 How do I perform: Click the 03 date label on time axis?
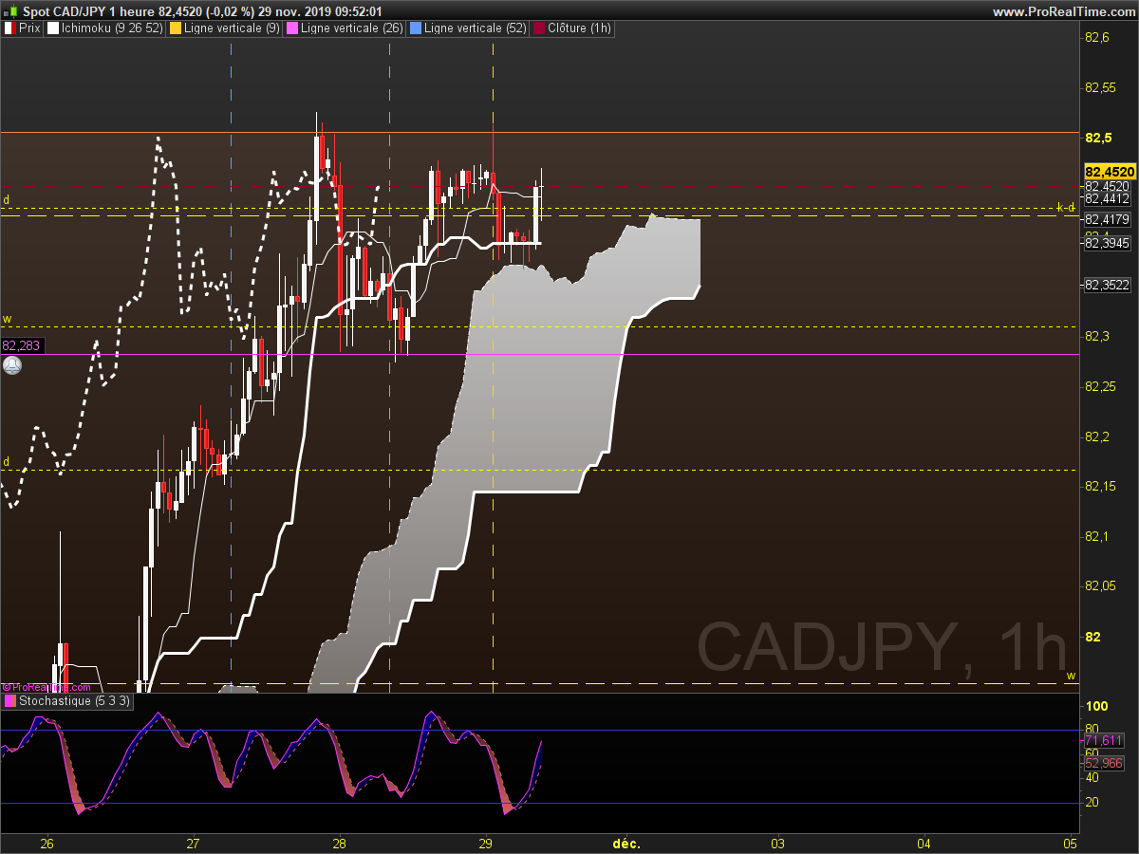(778, 843)
